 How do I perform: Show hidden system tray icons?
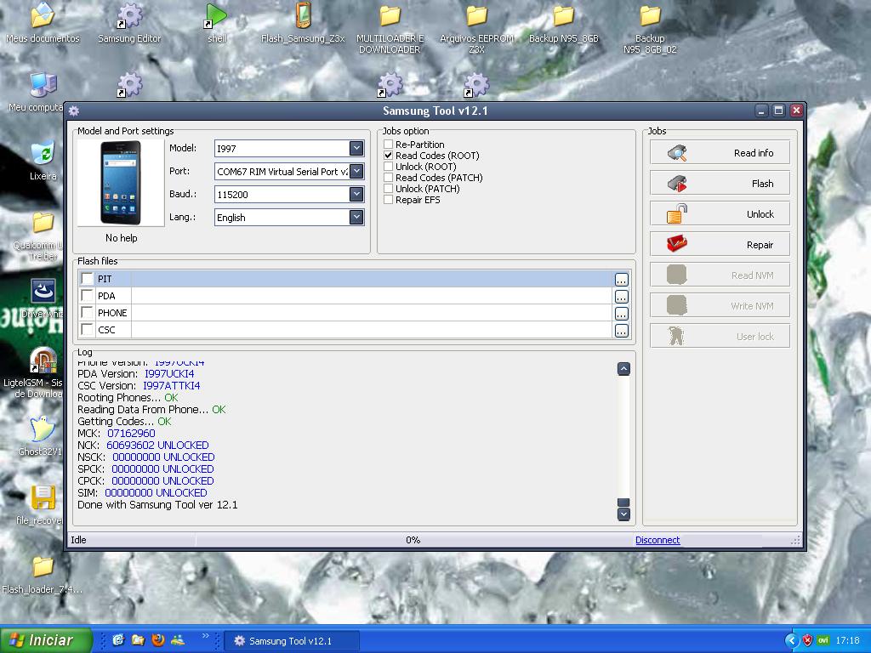coord(792,641)
